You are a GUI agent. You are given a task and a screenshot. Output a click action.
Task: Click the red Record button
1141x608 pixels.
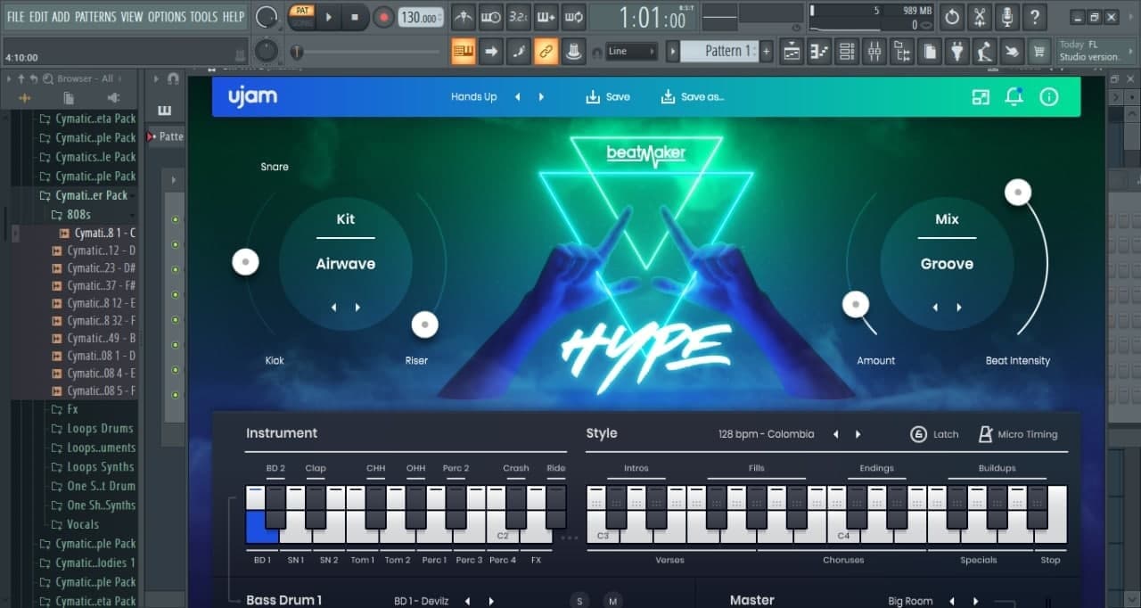[383, 17]
